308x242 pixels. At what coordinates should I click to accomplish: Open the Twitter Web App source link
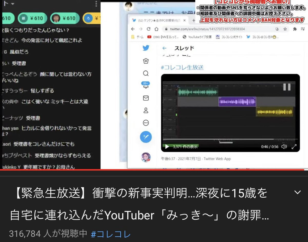click(x=217, y=159)
